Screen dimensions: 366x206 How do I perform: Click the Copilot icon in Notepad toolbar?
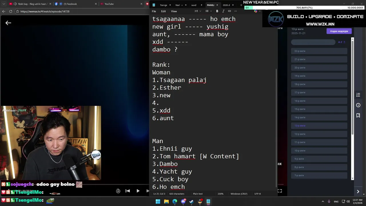256,11
